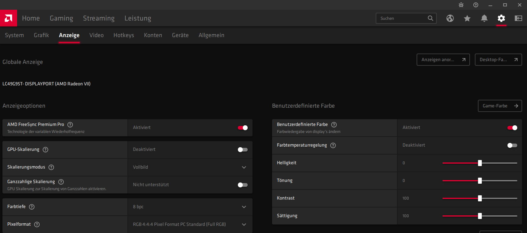This screenshot has width=527, height=233.
Task: Disable Benutzerdefinierte Farbe switch
Action: 512,128
